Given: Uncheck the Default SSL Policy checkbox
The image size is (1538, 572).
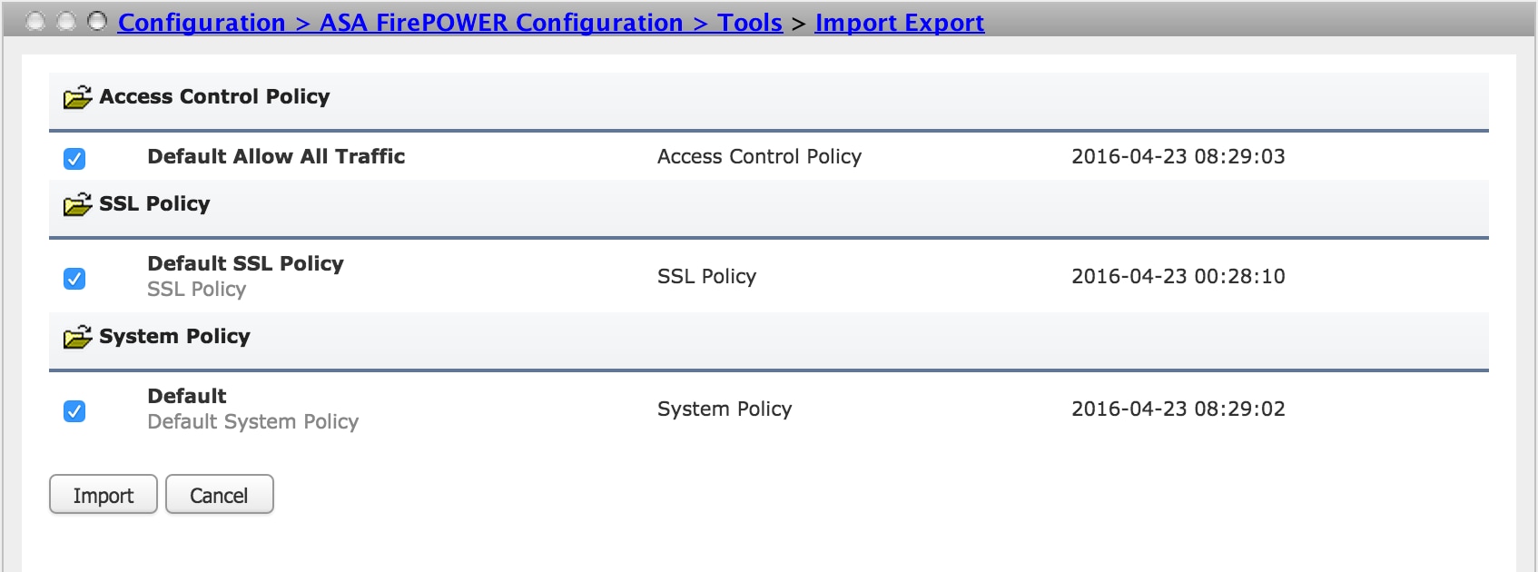Looking at the screenshot, I should click(x=74, y=279).
